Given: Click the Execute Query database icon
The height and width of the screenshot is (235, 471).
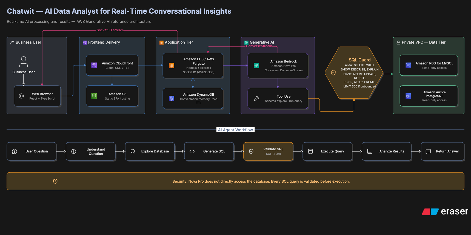Looking at the screenshot, I should coord(310,151).
